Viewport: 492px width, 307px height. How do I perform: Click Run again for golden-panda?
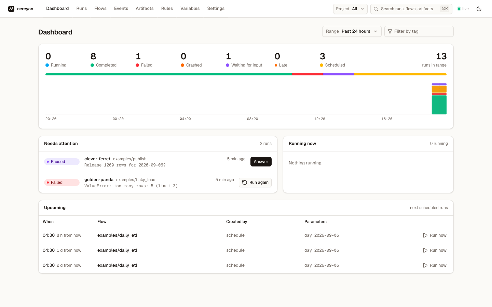[255, 182]
